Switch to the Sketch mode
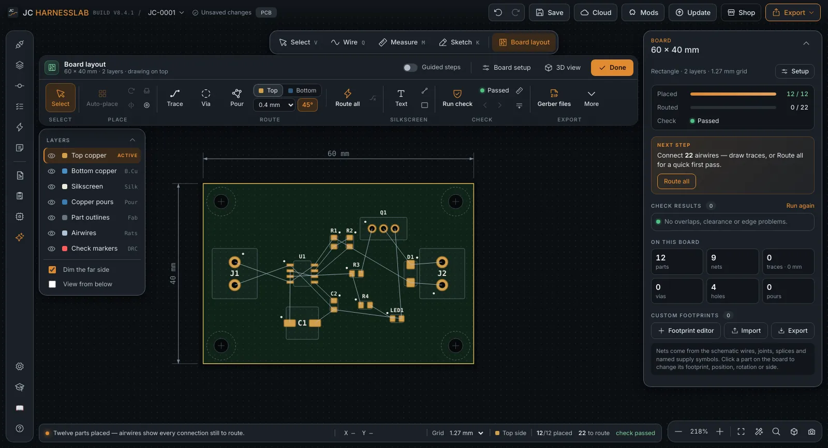 (x=459, y=42)
